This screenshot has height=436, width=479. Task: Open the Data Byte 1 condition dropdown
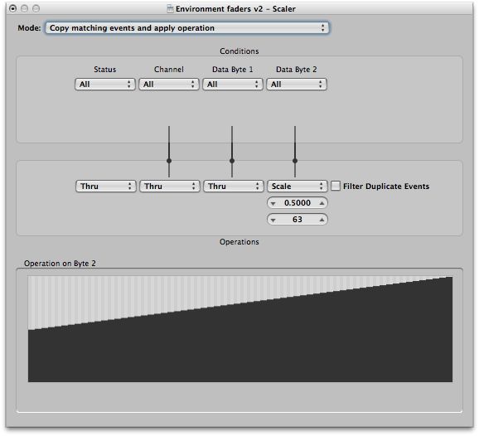233,84
